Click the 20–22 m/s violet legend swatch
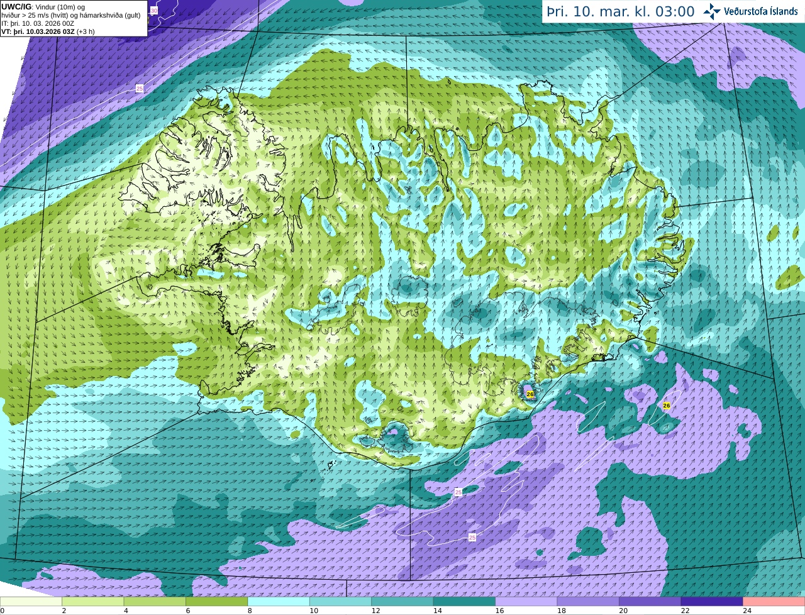 (x=651, y=602)
